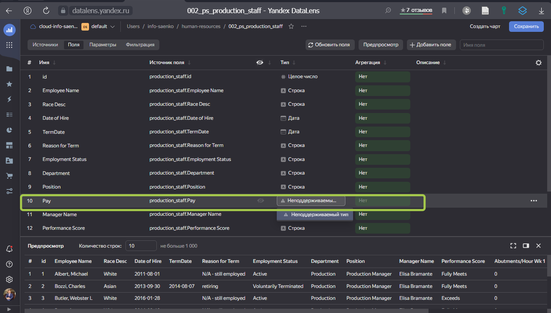Click Создать чарт button

point(485,27)
